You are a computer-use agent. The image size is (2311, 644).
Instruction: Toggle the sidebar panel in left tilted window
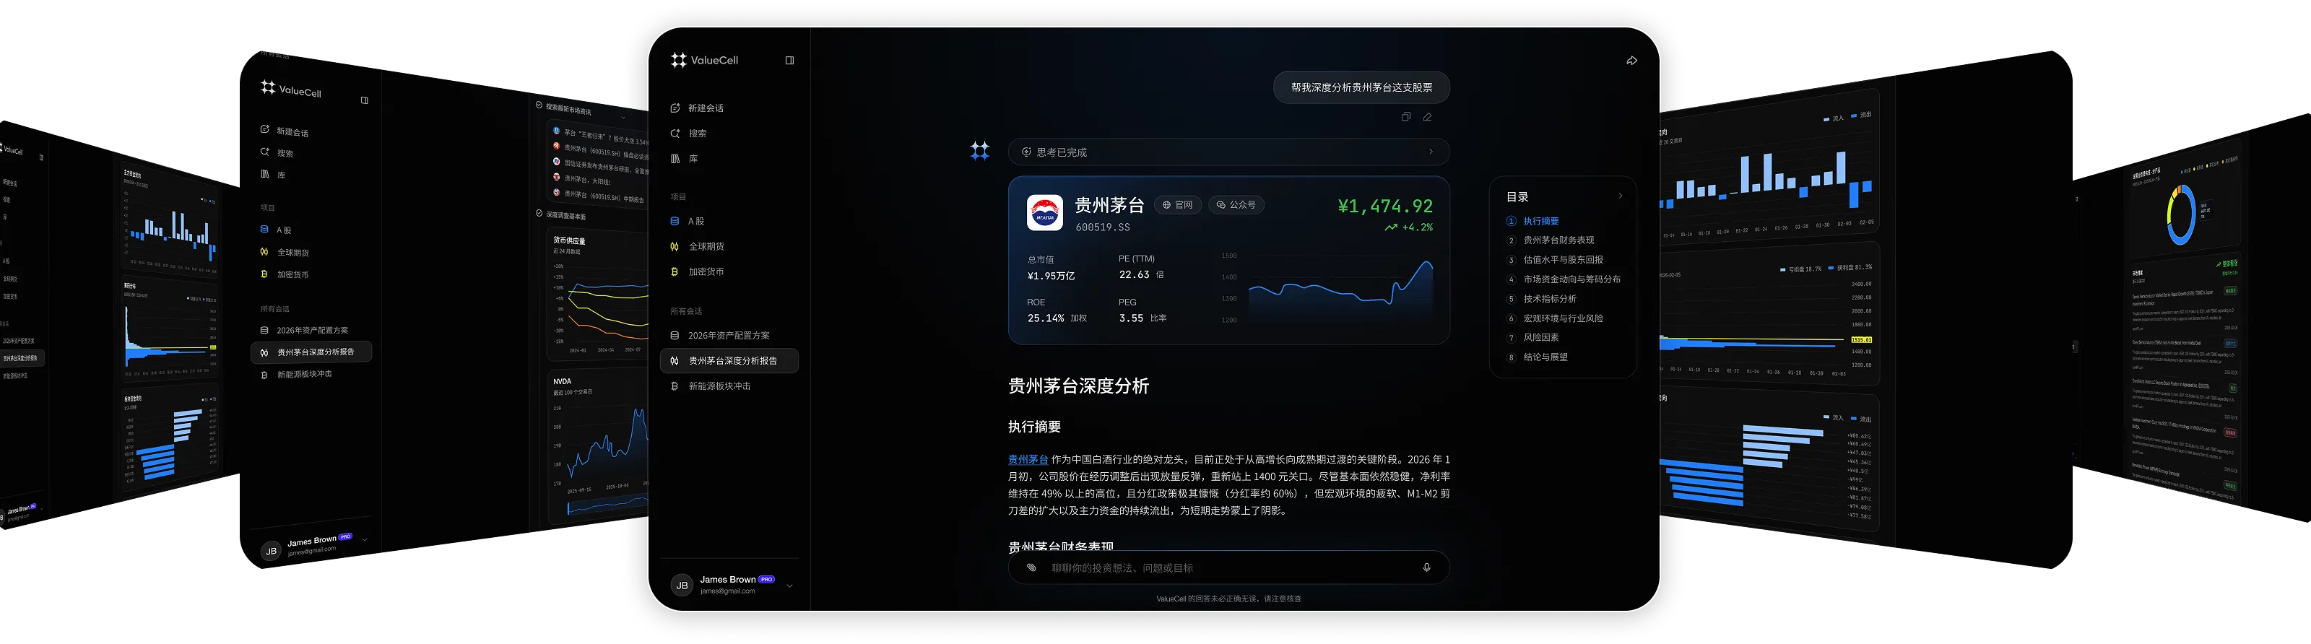364,100
